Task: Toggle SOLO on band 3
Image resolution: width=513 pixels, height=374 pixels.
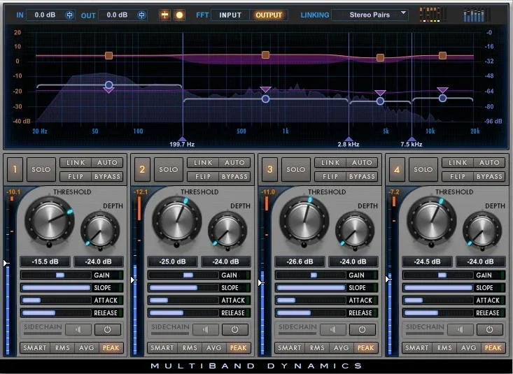Action: [x=296, y=169]
